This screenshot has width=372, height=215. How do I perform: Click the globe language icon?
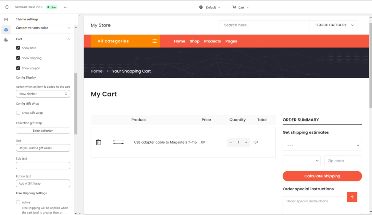point(201,7)
